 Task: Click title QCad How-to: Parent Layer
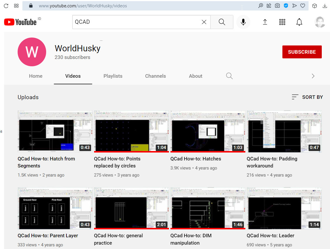(48, 236)
